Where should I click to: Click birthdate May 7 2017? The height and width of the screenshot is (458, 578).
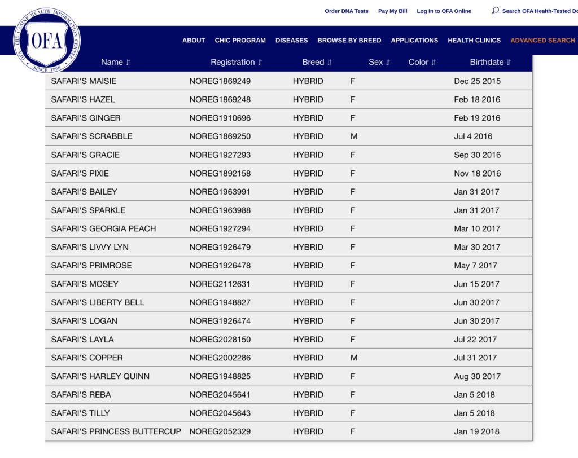(x=475, y=265)
